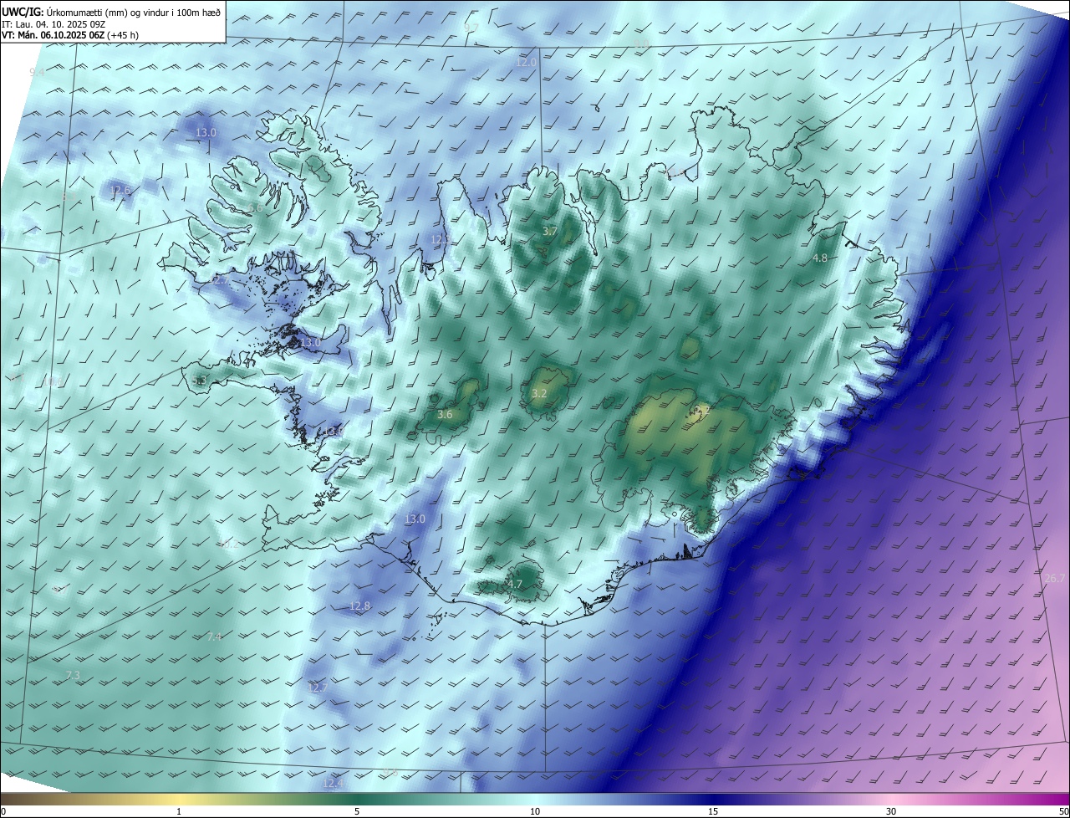
Task: Click the 3.6 value label
Action: (x=445, y=414)
